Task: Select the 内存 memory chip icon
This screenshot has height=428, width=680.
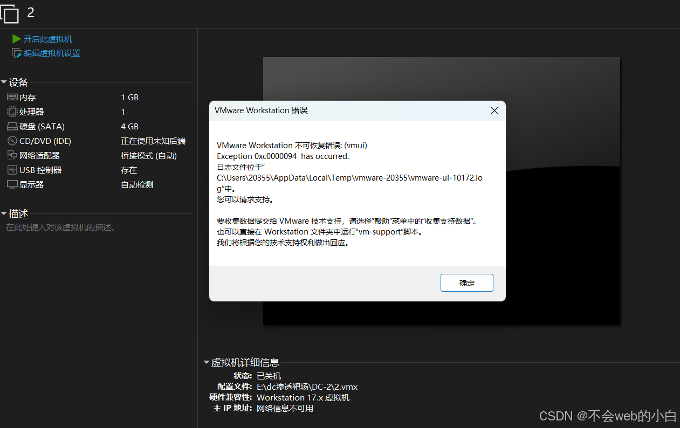Action: click(12, 97)
